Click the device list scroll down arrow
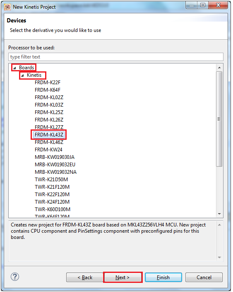This screenshot has width=233, height=292. [219, 214]
